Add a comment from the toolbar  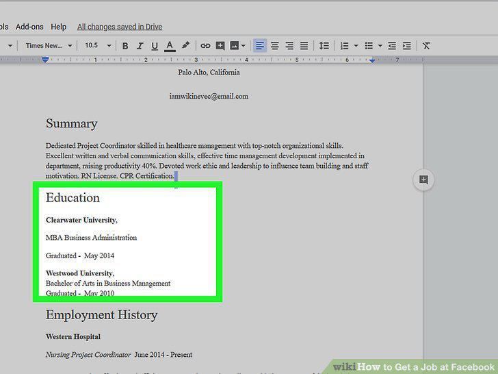click(220, 46)
